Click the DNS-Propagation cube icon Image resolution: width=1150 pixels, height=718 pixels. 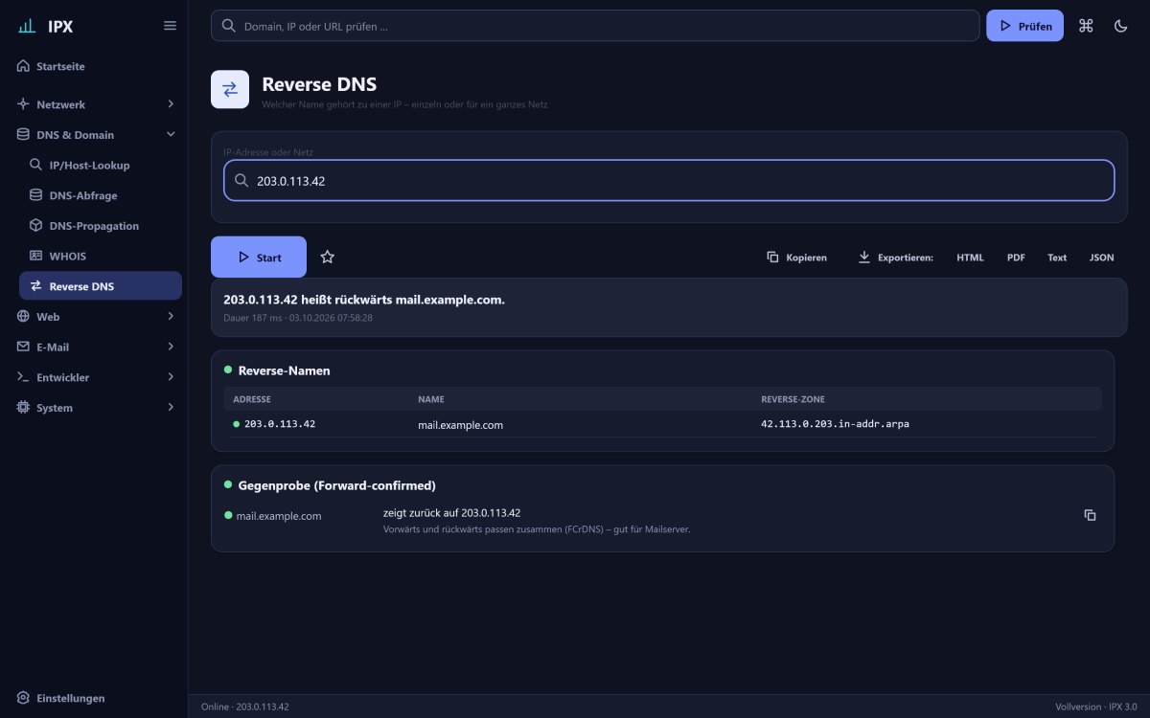point(36,226)
